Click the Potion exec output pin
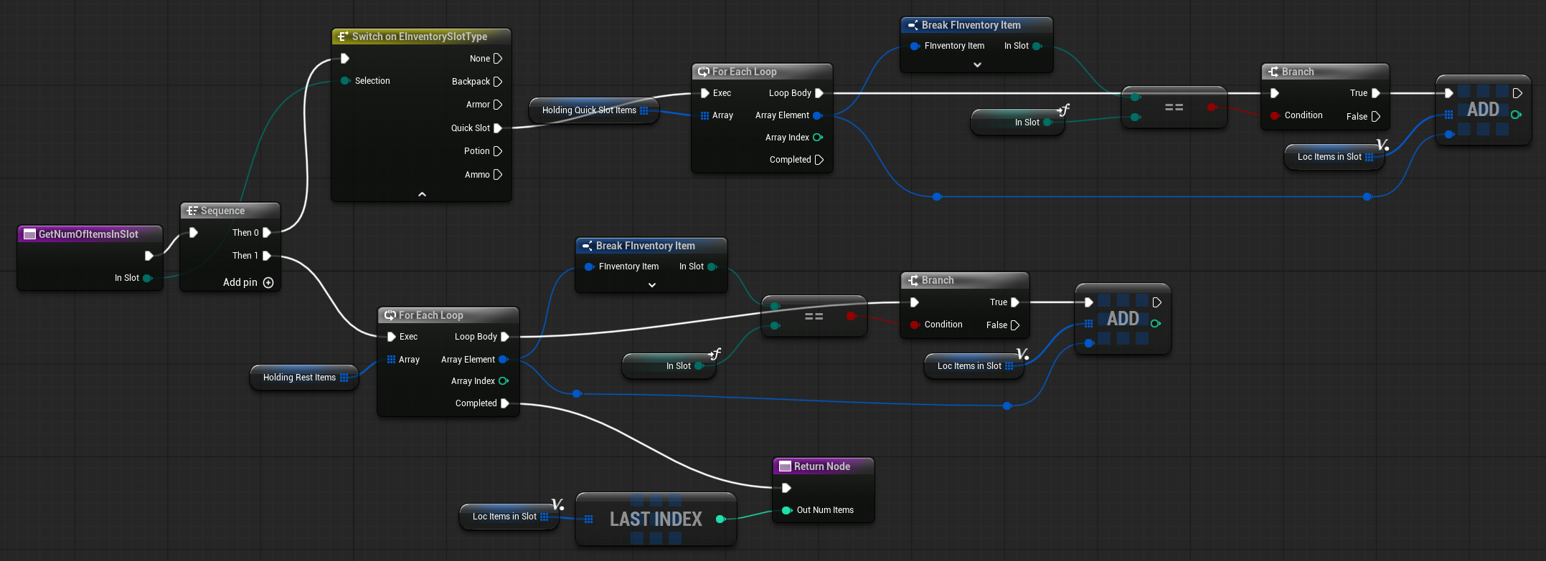1546x561 pixels. pyautogui.click(x=498, y=151)
